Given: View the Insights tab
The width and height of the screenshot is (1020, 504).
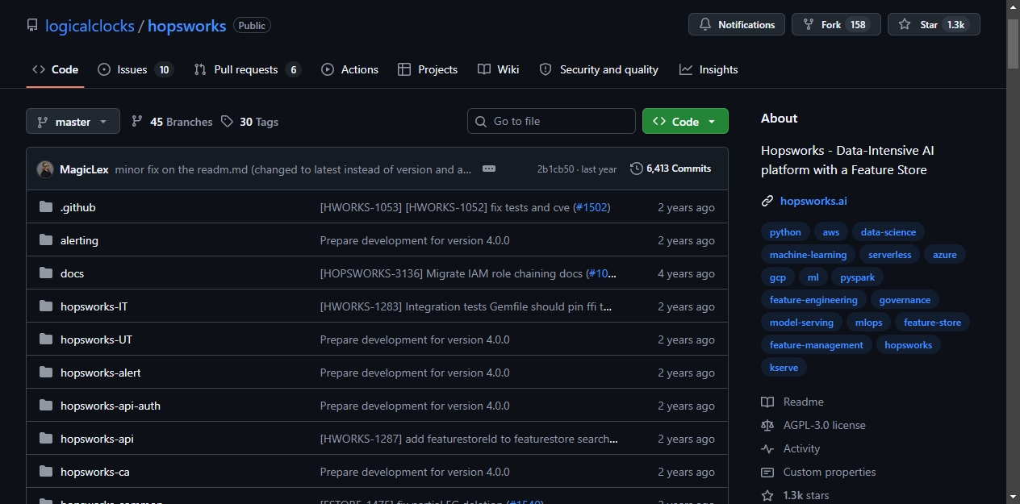Looking at the screenshot, I should tap(709, 69).
